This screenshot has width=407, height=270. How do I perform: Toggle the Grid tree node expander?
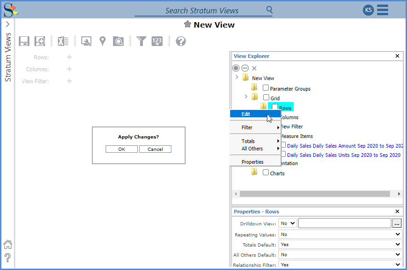click(246, 97)
